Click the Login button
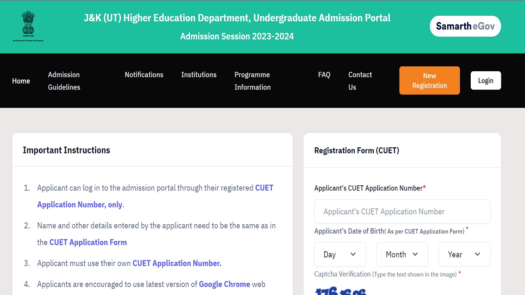This screenshot has height=295, width=525. [x=486, y=80]
